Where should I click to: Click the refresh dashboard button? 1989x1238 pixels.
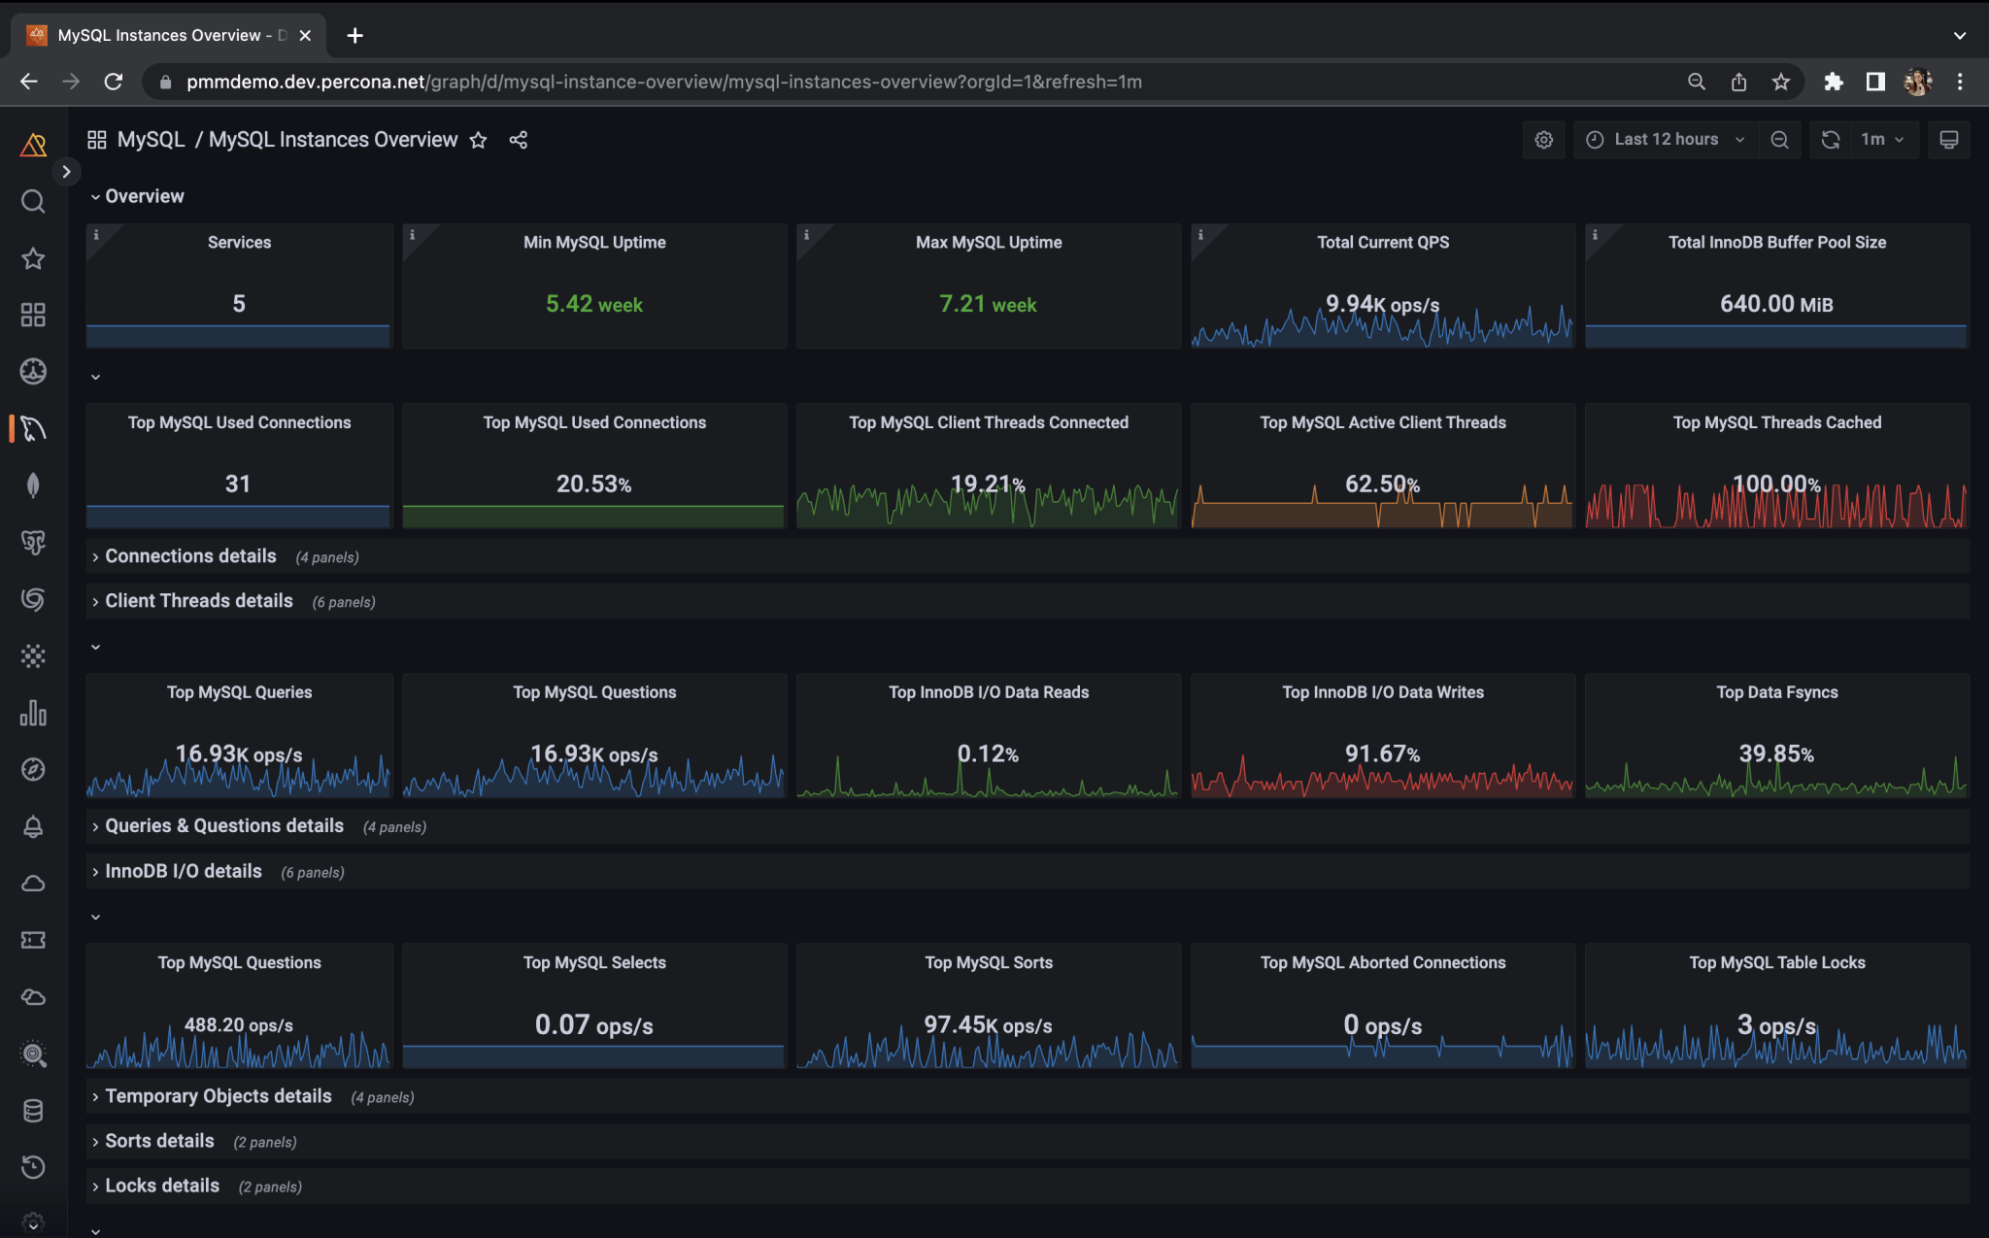1831,139
